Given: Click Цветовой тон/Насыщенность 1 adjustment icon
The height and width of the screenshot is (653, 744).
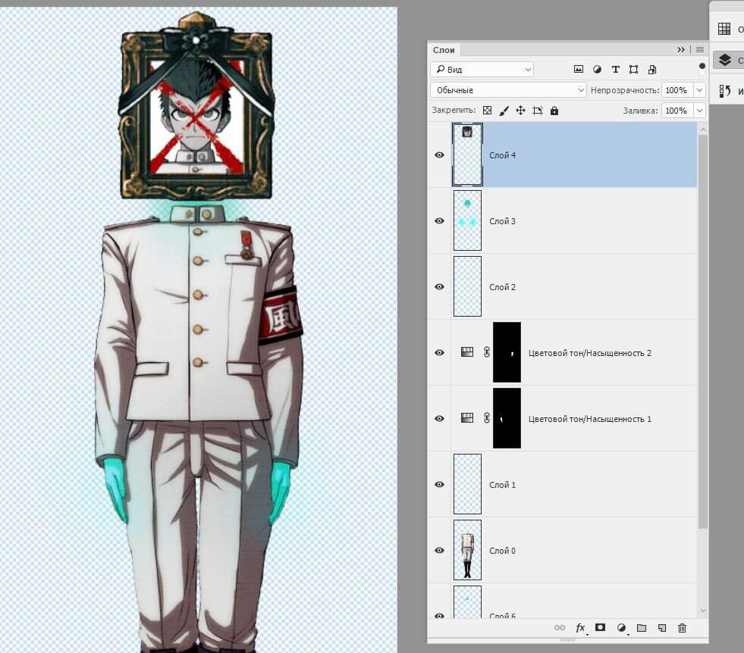Looking at the screenshot, I should [x=467, y=418].
